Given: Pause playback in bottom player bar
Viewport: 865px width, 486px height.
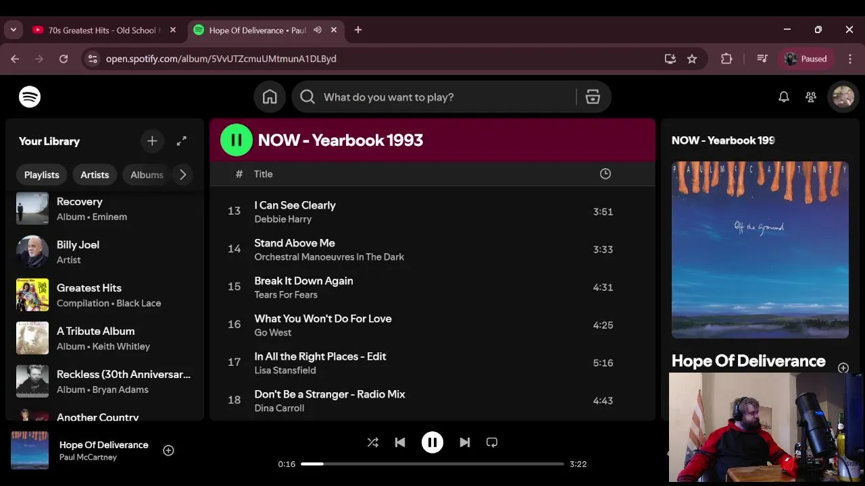Looking at the screenshot, I should coord(432,442).
